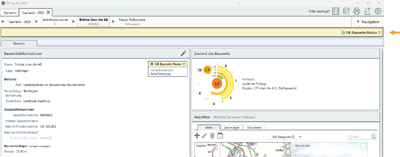Click Landesbetrieb für Strassenbau Neunkirchen
The image size is (400, 157).
pos(54,85)
